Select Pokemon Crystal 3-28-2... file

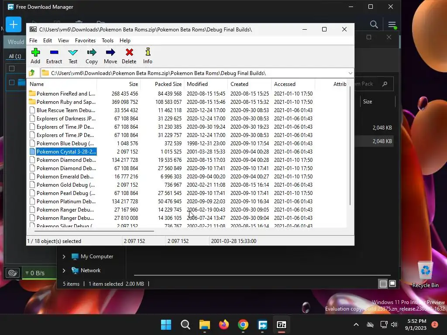62,151
